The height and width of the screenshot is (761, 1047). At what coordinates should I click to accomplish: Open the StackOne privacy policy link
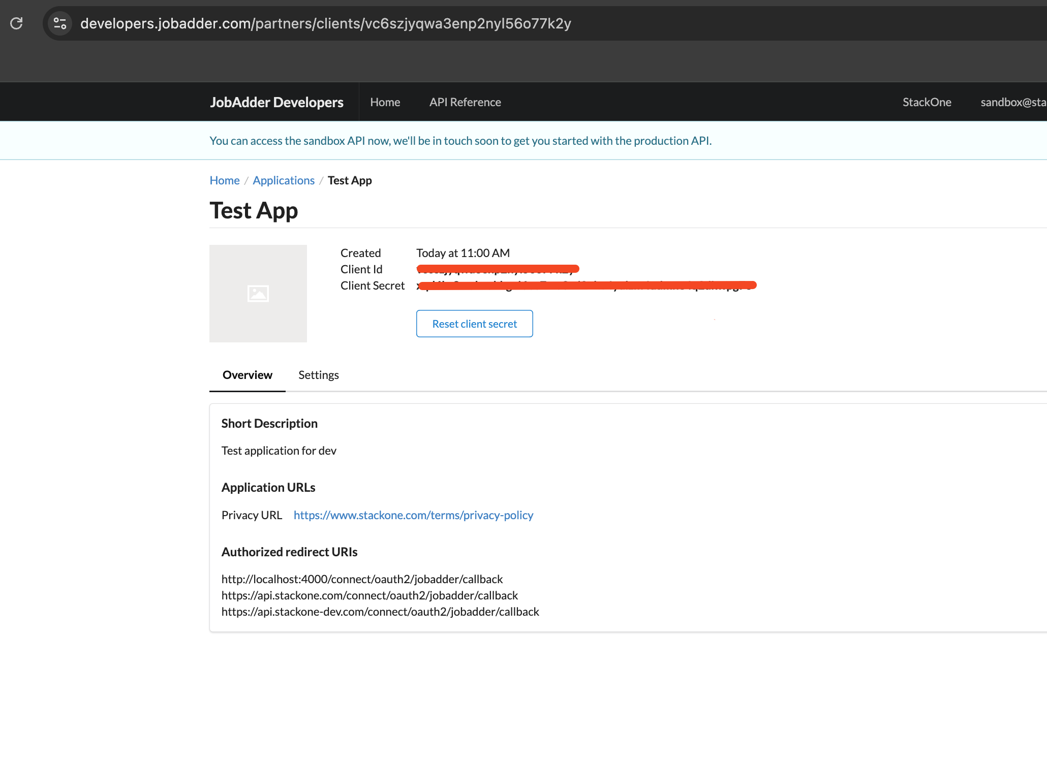(x=413, y=515)
